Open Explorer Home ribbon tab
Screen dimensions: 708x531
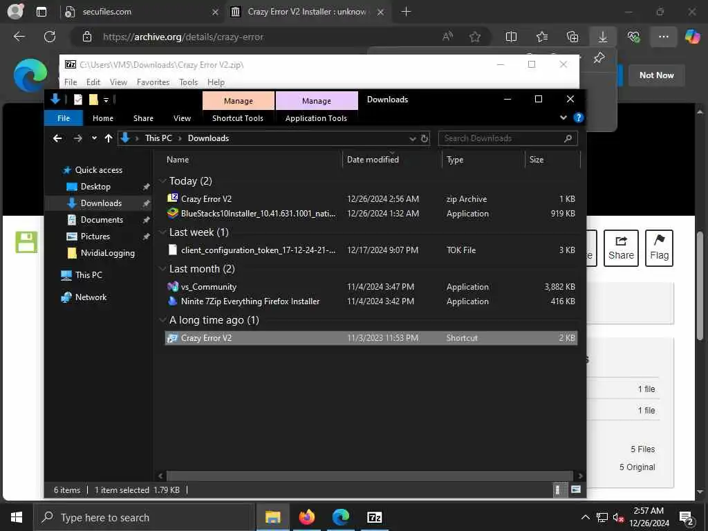103,118
